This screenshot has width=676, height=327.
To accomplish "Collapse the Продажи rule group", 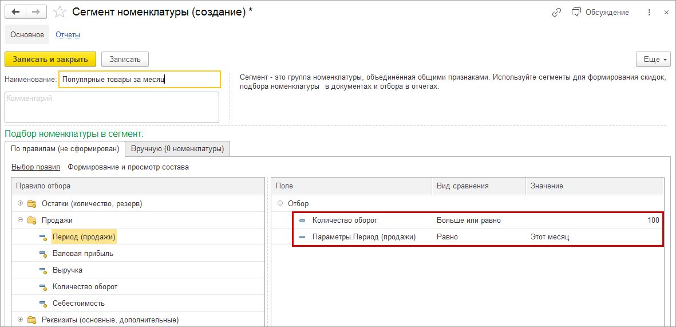I will (x=21, y=220).
